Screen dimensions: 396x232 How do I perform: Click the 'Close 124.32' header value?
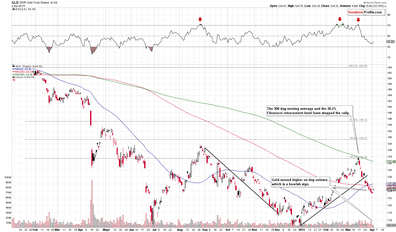(329, 6)
